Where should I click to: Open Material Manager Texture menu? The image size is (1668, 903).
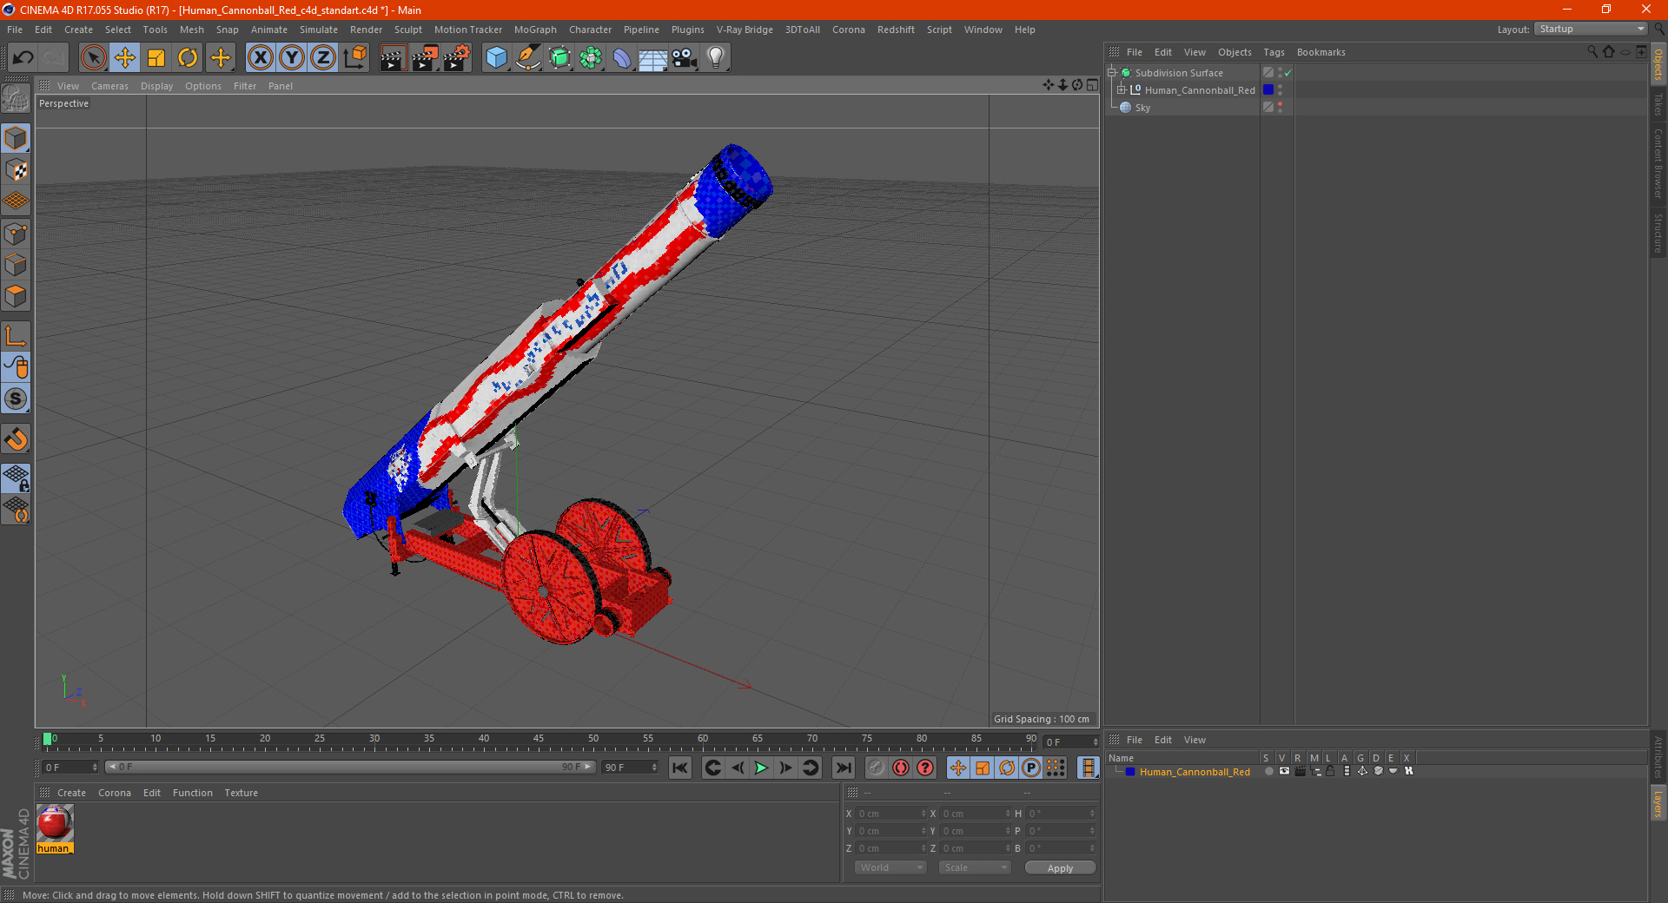point(241,793)
